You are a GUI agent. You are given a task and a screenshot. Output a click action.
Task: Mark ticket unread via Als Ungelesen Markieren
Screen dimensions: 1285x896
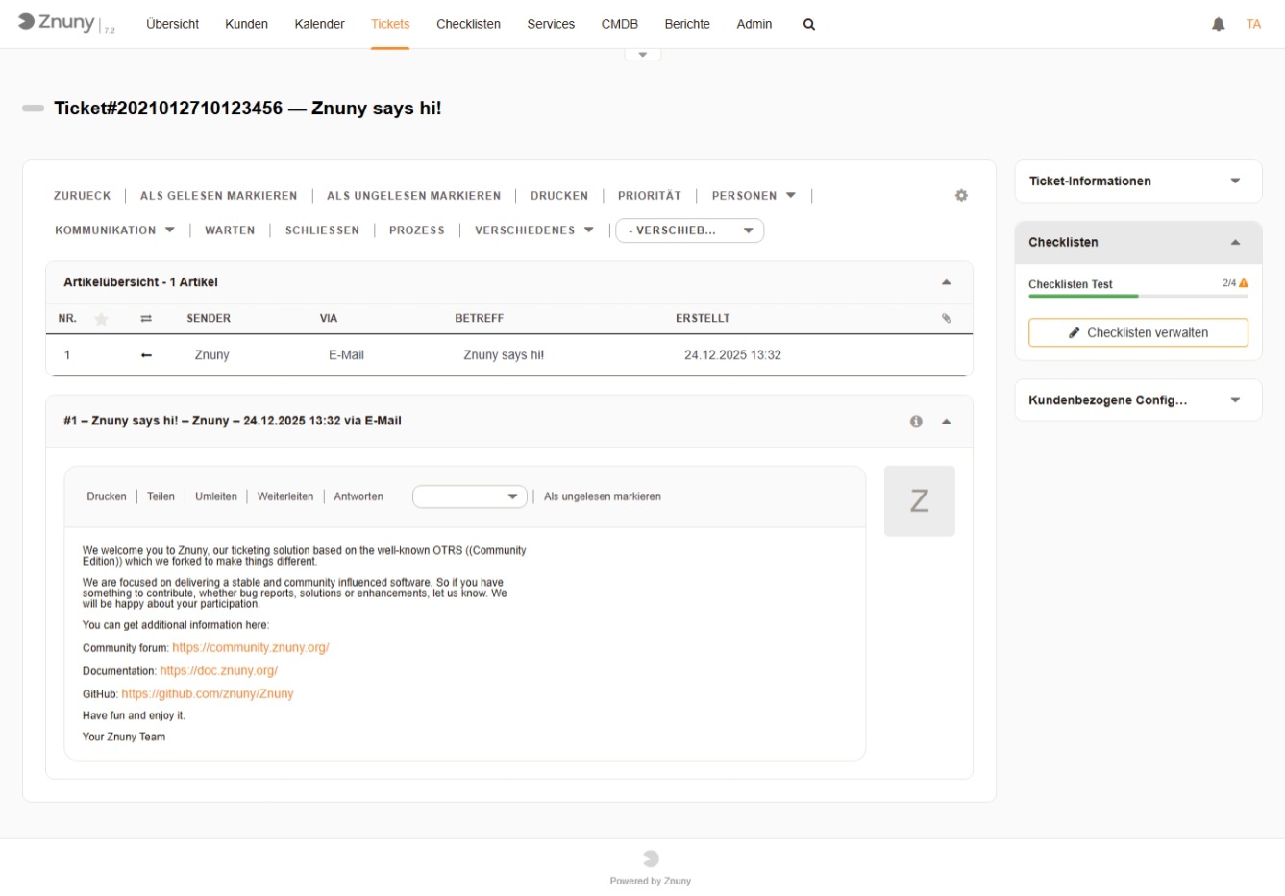(x=413, y=196)
